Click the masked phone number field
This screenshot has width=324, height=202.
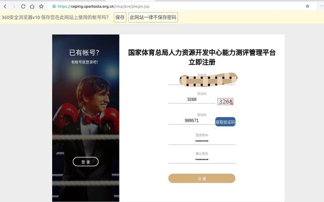[202, 80]
